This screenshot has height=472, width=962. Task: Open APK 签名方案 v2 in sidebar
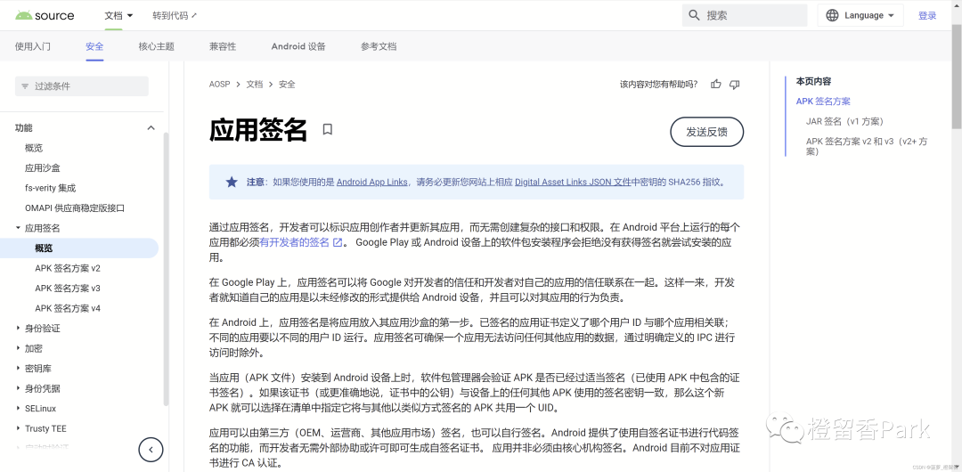click(68, 268)
